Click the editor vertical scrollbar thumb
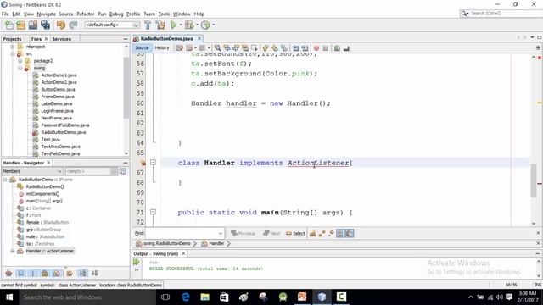This screenshot has height=305, width=543. pos(534,180)
